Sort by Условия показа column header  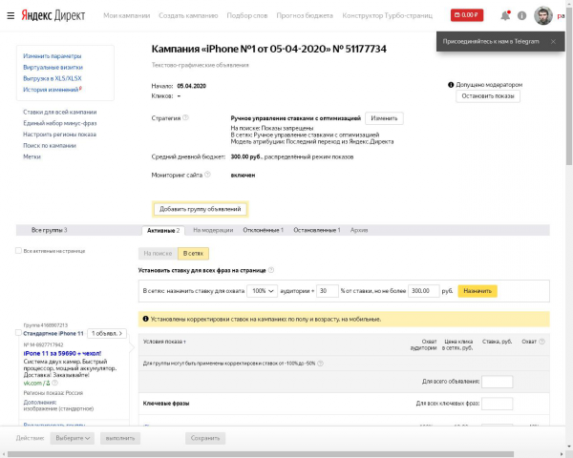(x=164, y=342)
